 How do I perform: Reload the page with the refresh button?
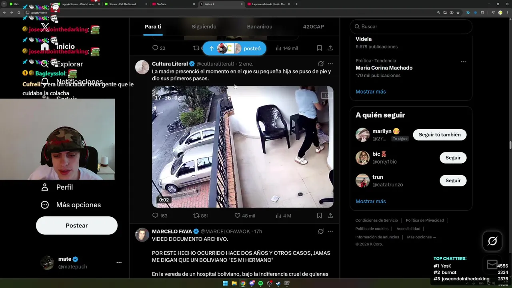tap(18, 12)
